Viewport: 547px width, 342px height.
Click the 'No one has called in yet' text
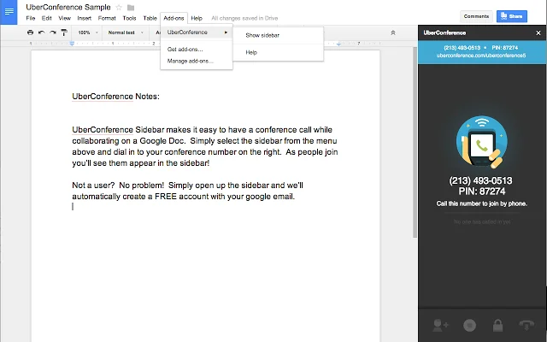tap(482, 221)
